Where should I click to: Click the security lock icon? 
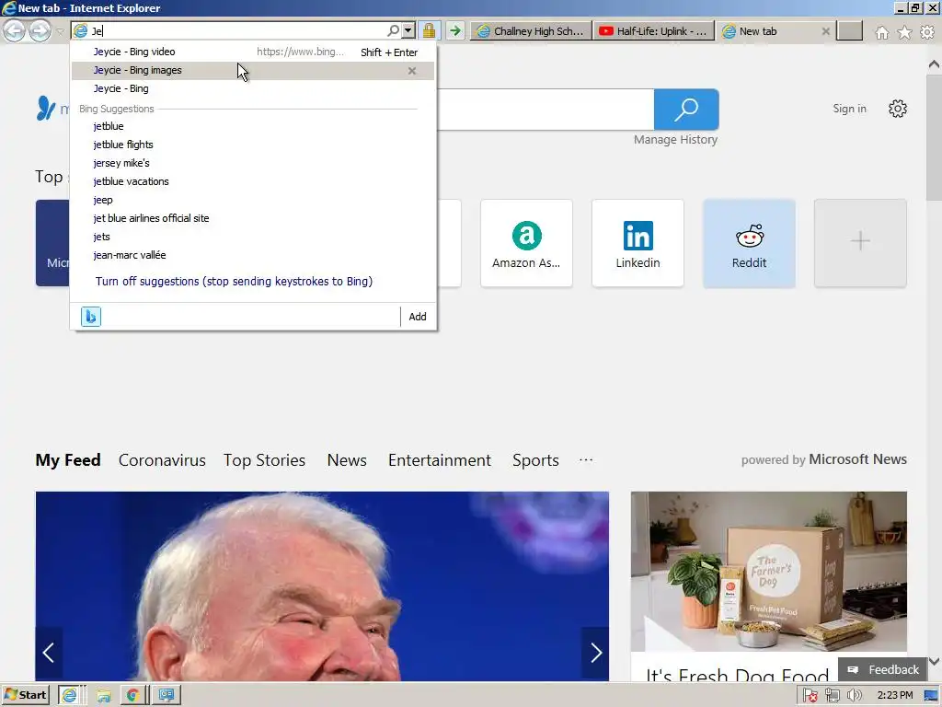(x=429, y=30)
